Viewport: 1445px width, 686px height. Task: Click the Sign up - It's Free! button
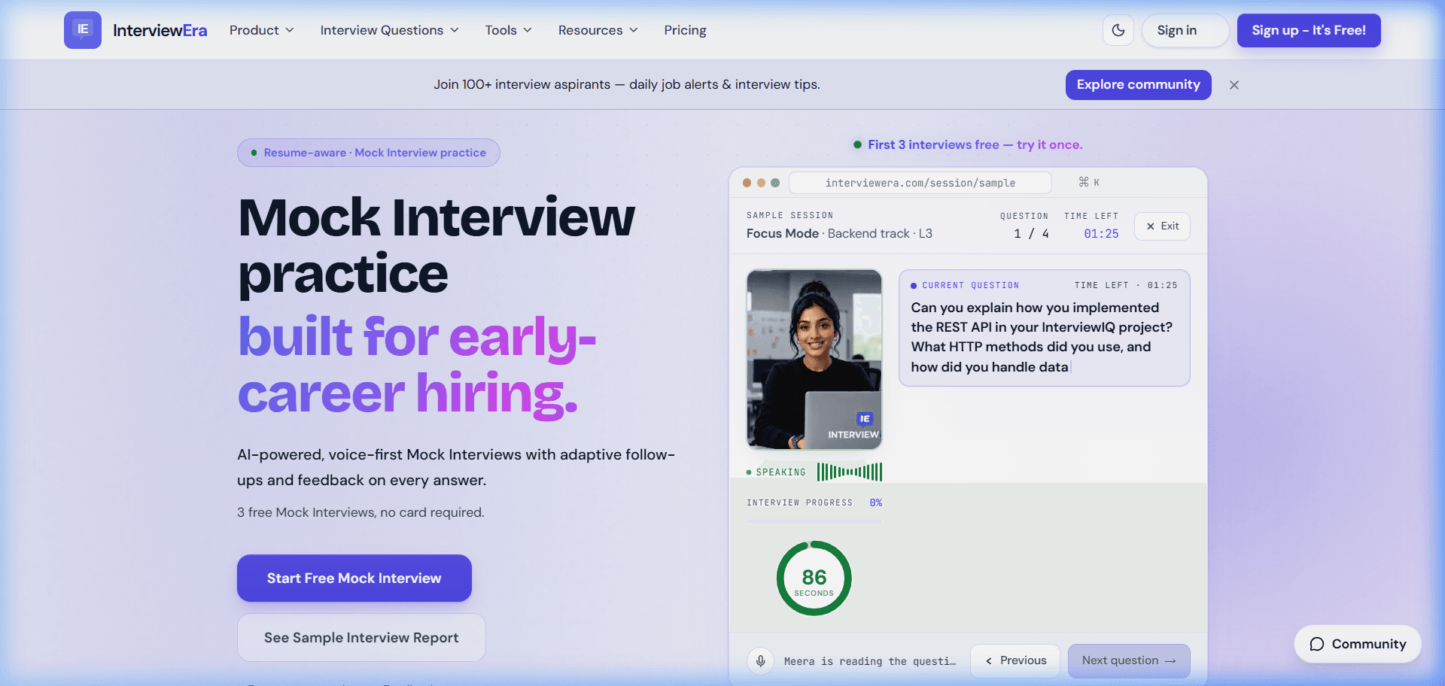point(1309,30)
